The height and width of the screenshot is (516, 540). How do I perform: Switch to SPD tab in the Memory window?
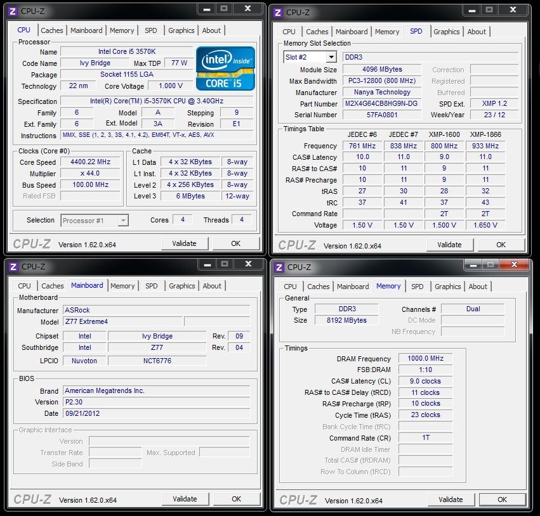tap(417, 287)
